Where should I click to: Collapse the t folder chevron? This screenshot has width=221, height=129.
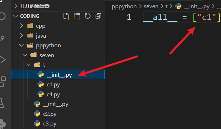[x=29, y=65]
